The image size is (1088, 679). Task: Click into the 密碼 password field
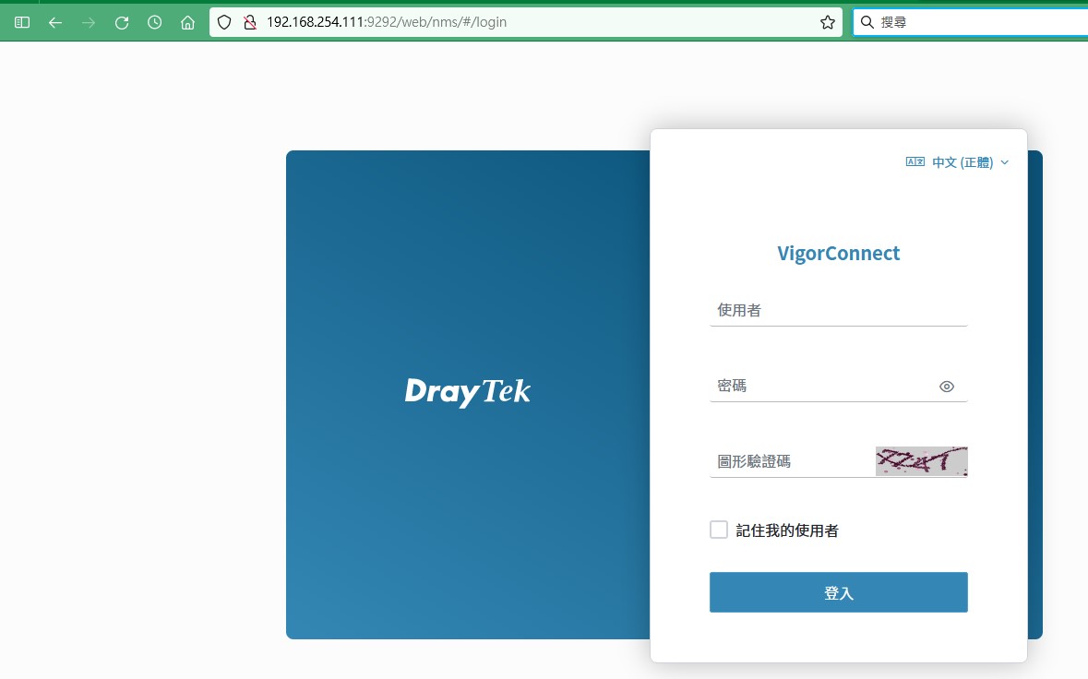(821, 387)
